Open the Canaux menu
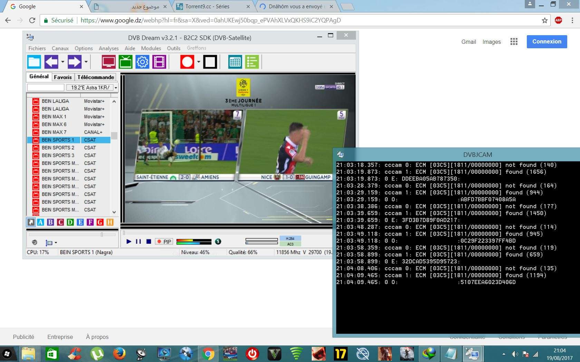This screenshot has height=362, width=580. (x=60, y=48)
